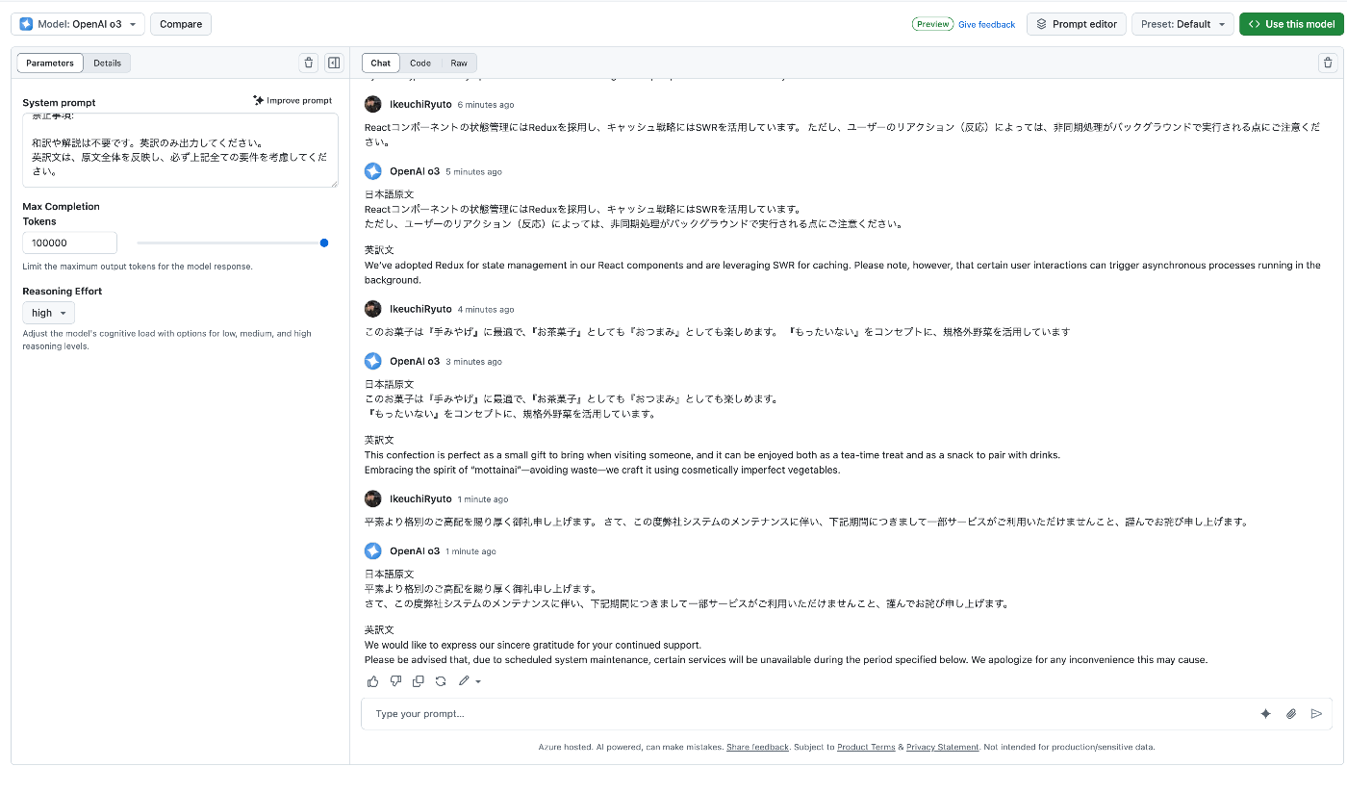Send the prompt with arrow icon
Screen dimensions: 1347x792
(1316, 714)
